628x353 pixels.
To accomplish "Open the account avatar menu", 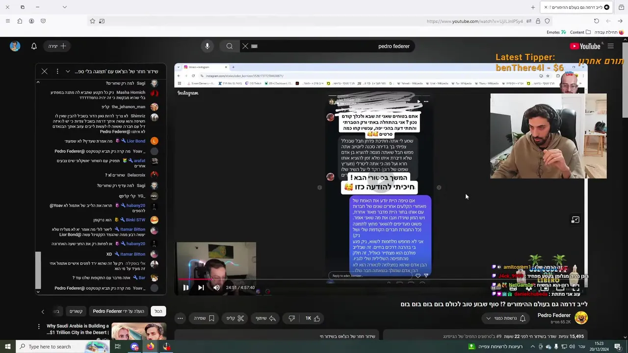I will [x=15, y=46].
